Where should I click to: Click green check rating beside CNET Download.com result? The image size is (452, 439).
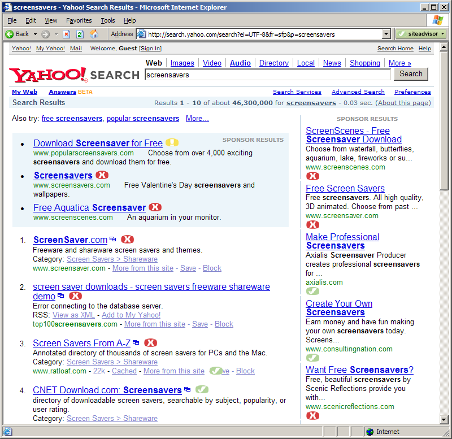click(x=202, y=389)
